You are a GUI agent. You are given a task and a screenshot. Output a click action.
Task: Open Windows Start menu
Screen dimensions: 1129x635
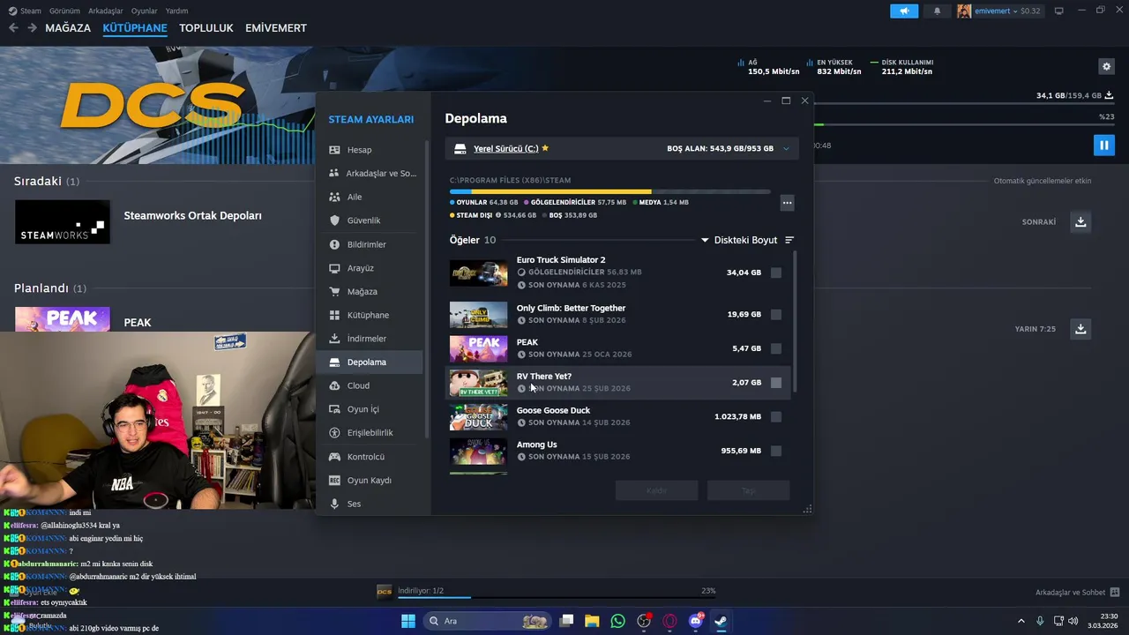click(408, 621)
